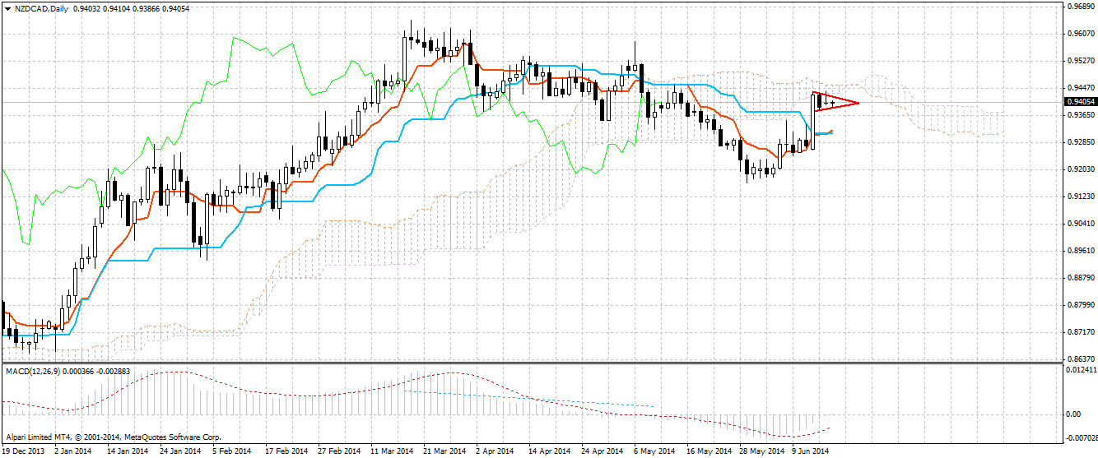Screen dimensions: 1098x458
Task: Click the '19 Dec 2013' date label
Action: [24, 451]
